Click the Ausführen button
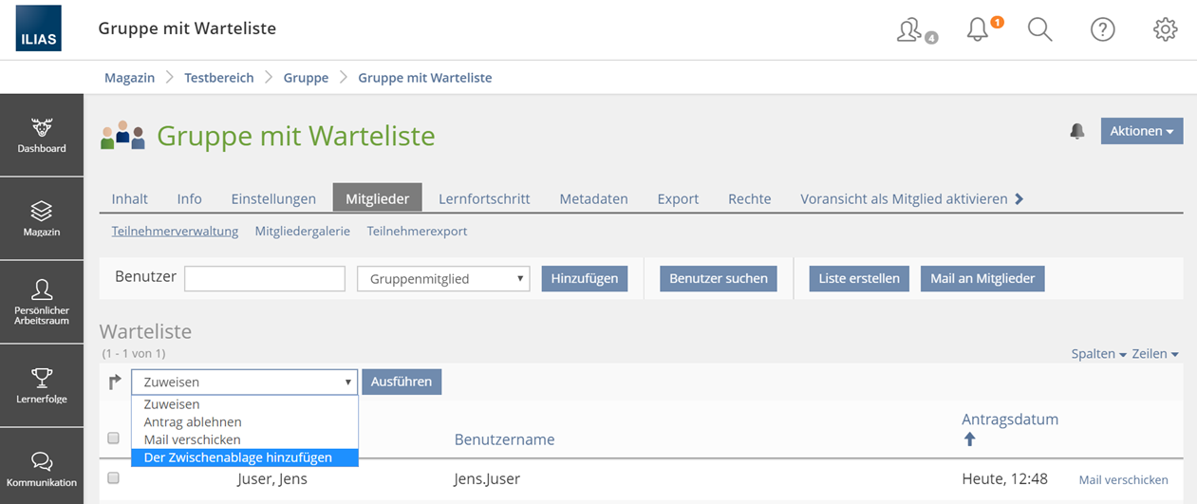 pyautogui.click(x=401, y=382)
